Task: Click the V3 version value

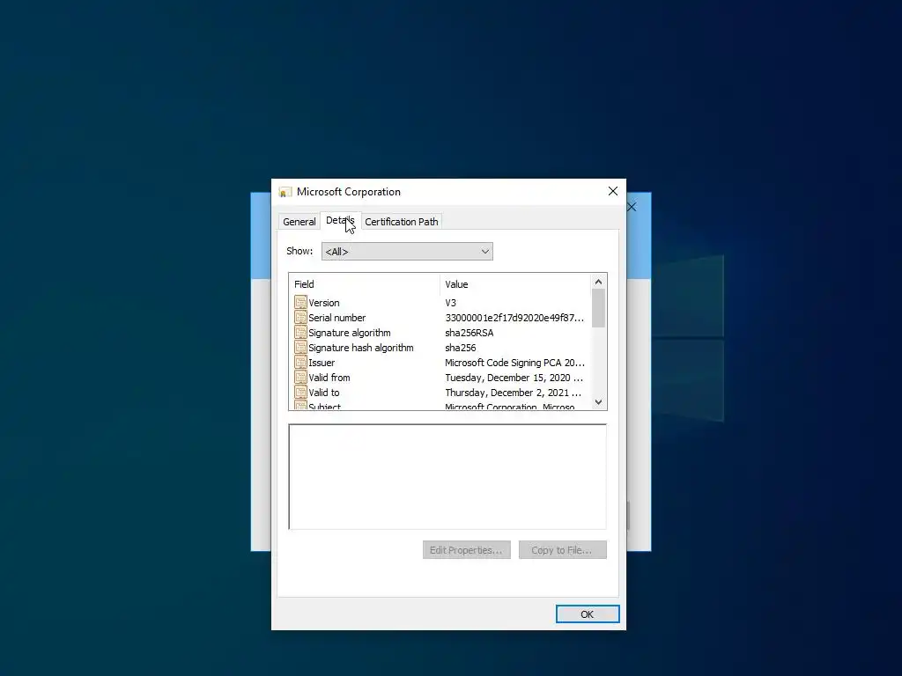Action: point(450,303)
